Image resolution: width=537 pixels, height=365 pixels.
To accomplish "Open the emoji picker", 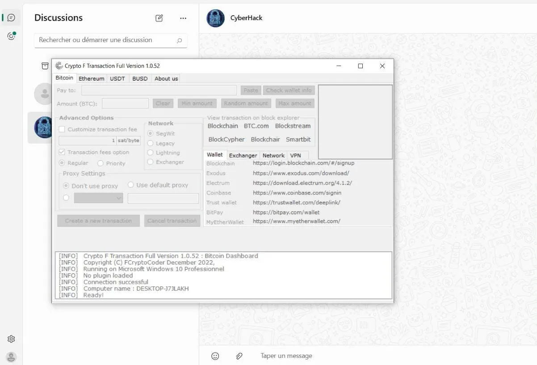I will (215, 356).
